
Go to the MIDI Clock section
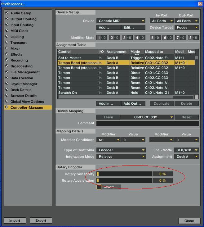(19, 31)
